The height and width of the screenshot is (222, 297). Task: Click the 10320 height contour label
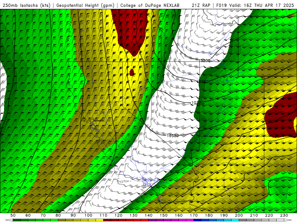(198, 103)
